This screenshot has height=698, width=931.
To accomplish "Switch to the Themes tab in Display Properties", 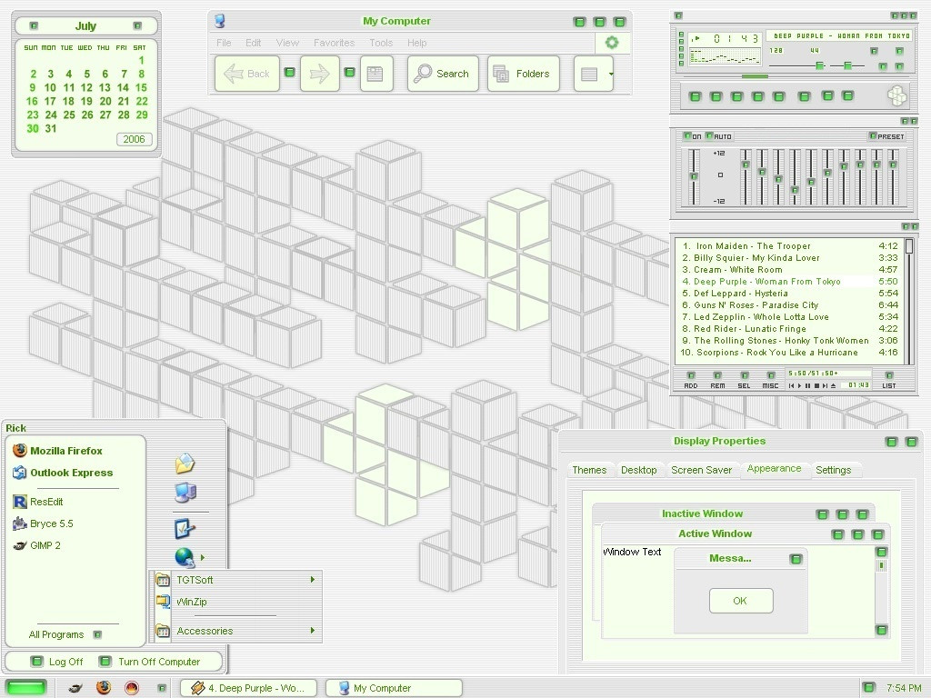I will 589,470.
